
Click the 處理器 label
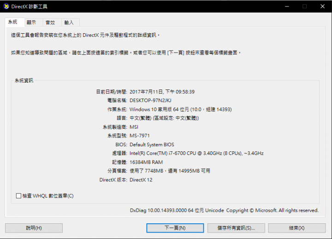(x=119, y=153)
